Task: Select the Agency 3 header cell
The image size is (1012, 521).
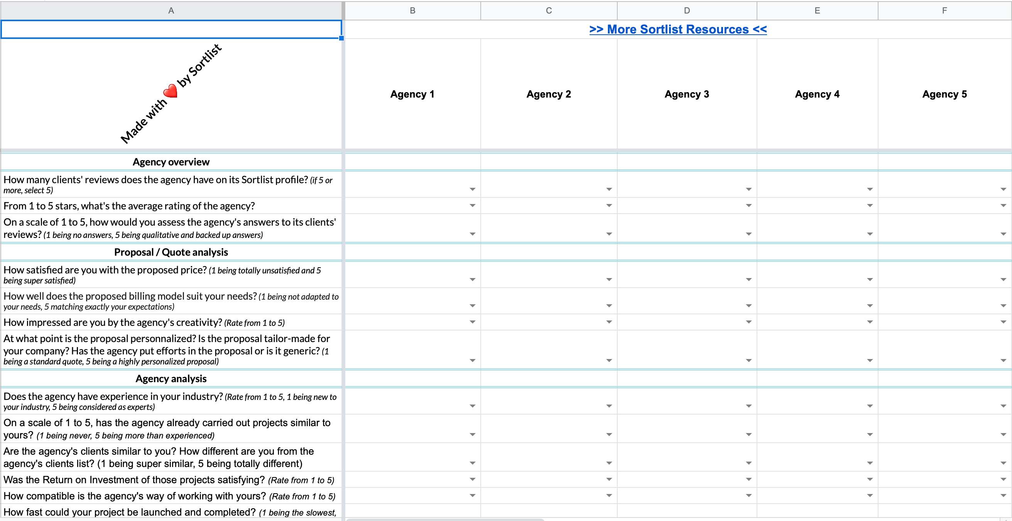Action: pos(687,94)
